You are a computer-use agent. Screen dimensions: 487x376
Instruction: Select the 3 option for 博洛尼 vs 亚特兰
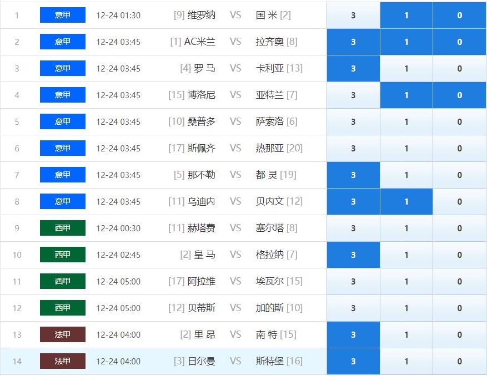[x=353, y=95]
